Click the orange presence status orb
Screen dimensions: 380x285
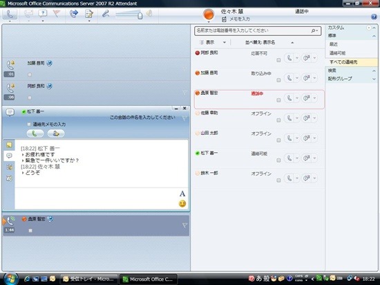click(x=209, y=15)
